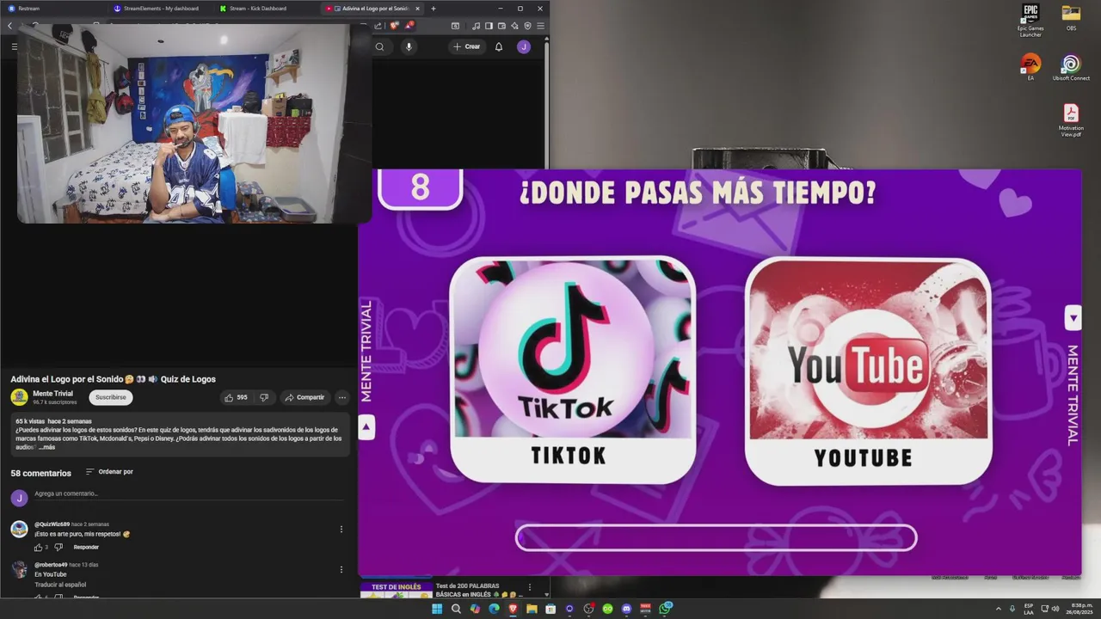This screenshot has height=619, width=1101.
Task: Click the Agrega un comentario input field
Action: [189, 493]
